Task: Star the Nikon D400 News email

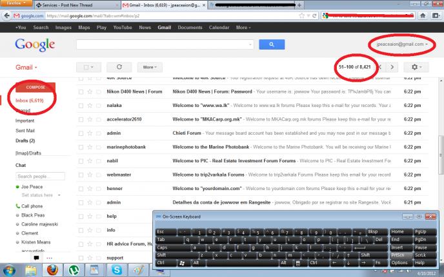Action: (90, 91)
